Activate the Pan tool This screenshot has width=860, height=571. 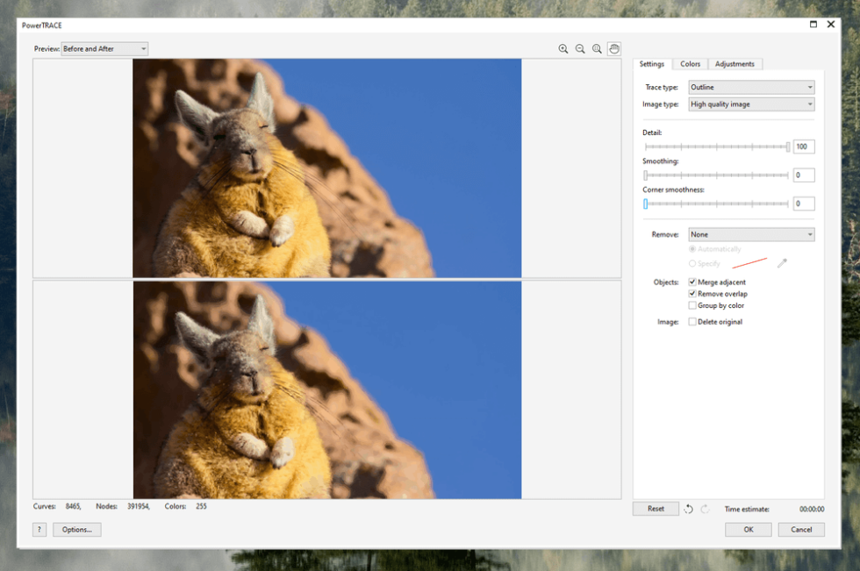(614, 48)
